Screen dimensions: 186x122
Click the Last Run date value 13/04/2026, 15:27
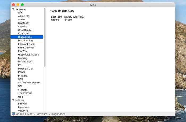pyautogui.click(x=74, y=17)
